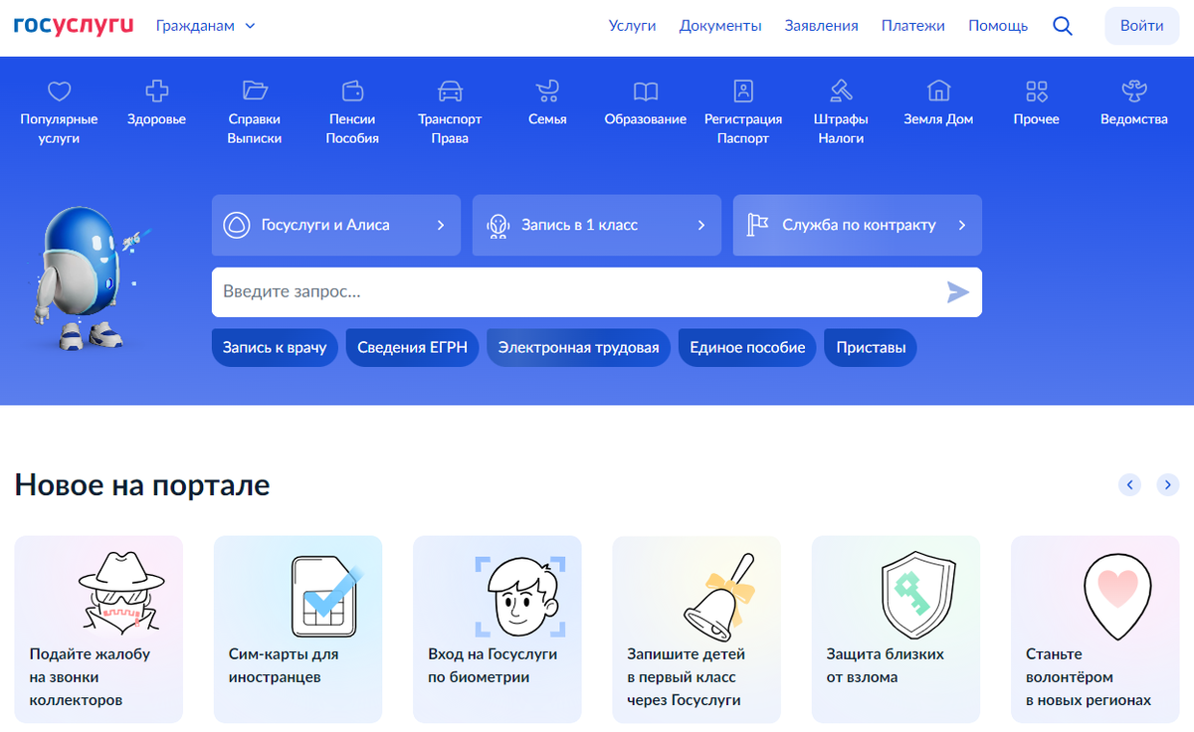Open the Платежи menu item
Viewport: 1194px width, 732px height.
tap(913, 26)
